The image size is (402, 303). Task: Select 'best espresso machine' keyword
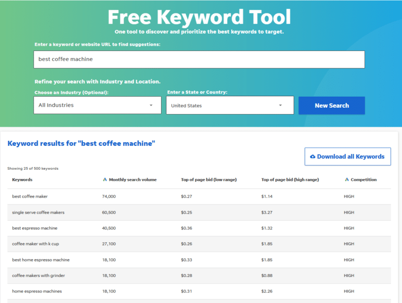(35, 228)
